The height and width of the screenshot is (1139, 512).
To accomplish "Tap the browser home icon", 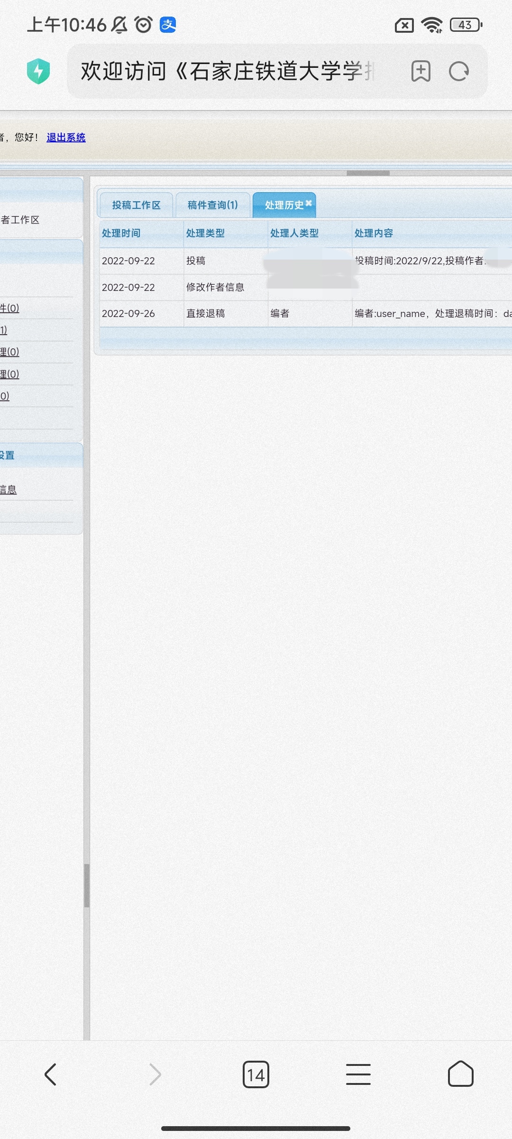I will [x=460, y=1074].
